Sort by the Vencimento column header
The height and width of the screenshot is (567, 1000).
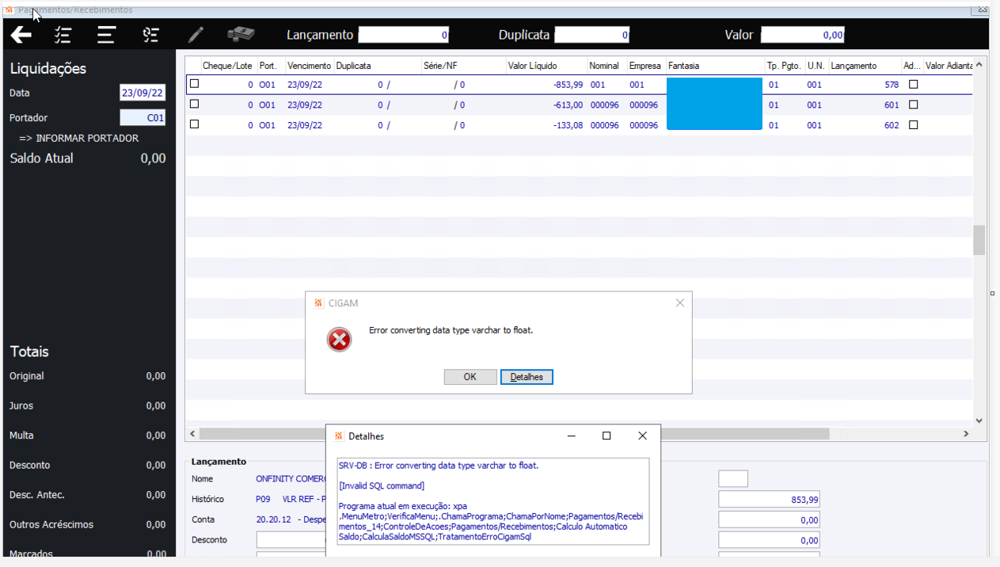[x=309, y=66]
